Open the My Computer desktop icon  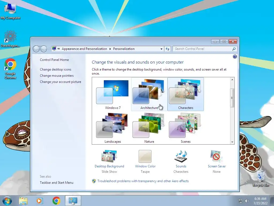point(10,11)
